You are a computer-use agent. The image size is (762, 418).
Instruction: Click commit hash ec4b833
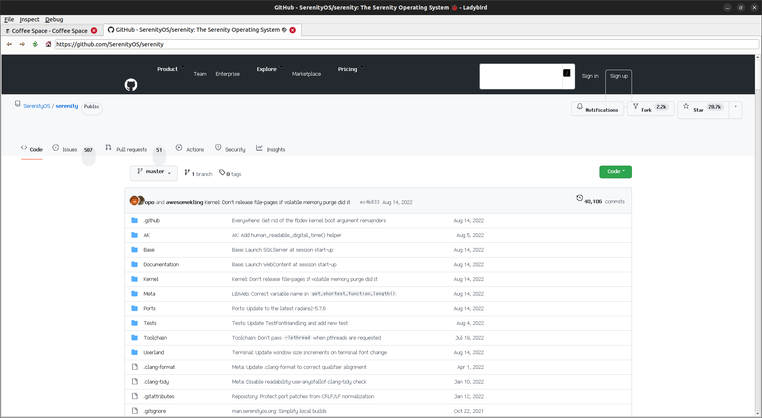[370, 202]
